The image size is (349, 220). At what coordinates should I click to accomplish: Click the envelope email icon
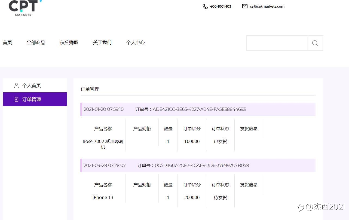click(245, 6)
